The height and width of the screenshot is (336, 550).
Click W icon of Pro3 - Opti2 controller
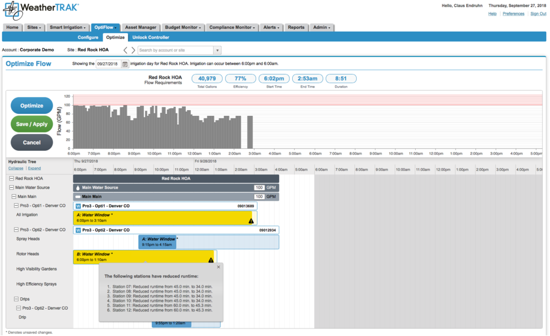point(78,230)
